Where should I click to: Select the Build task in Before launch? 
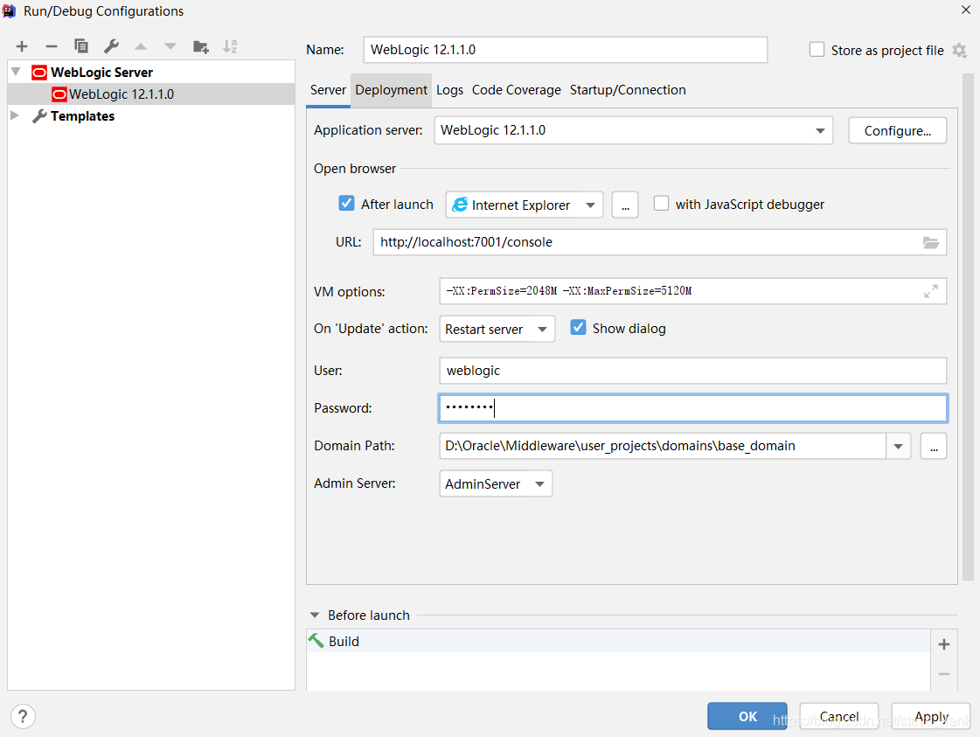coord(618,642)
